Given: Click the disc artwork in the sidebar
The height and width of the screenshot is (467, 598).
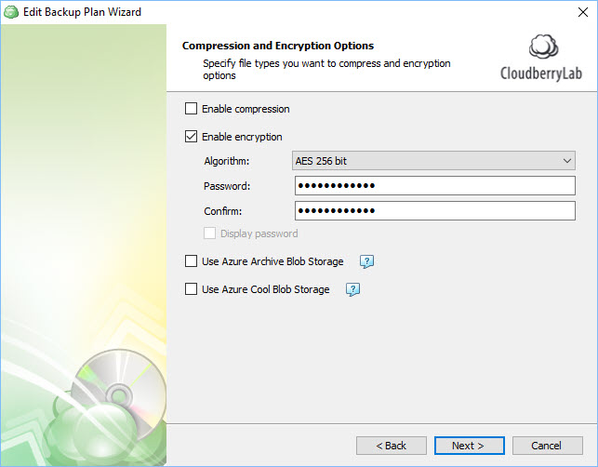Looking at the screenshot, I should point(119,394).
